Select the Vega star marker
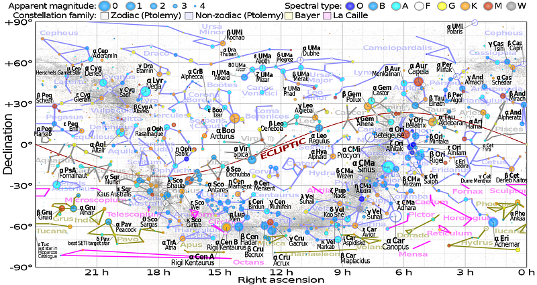537x285 pixels. 146,92
